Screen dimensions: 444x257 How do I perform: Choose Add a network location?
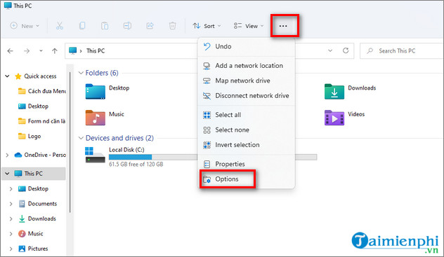[x=247, y=65]
